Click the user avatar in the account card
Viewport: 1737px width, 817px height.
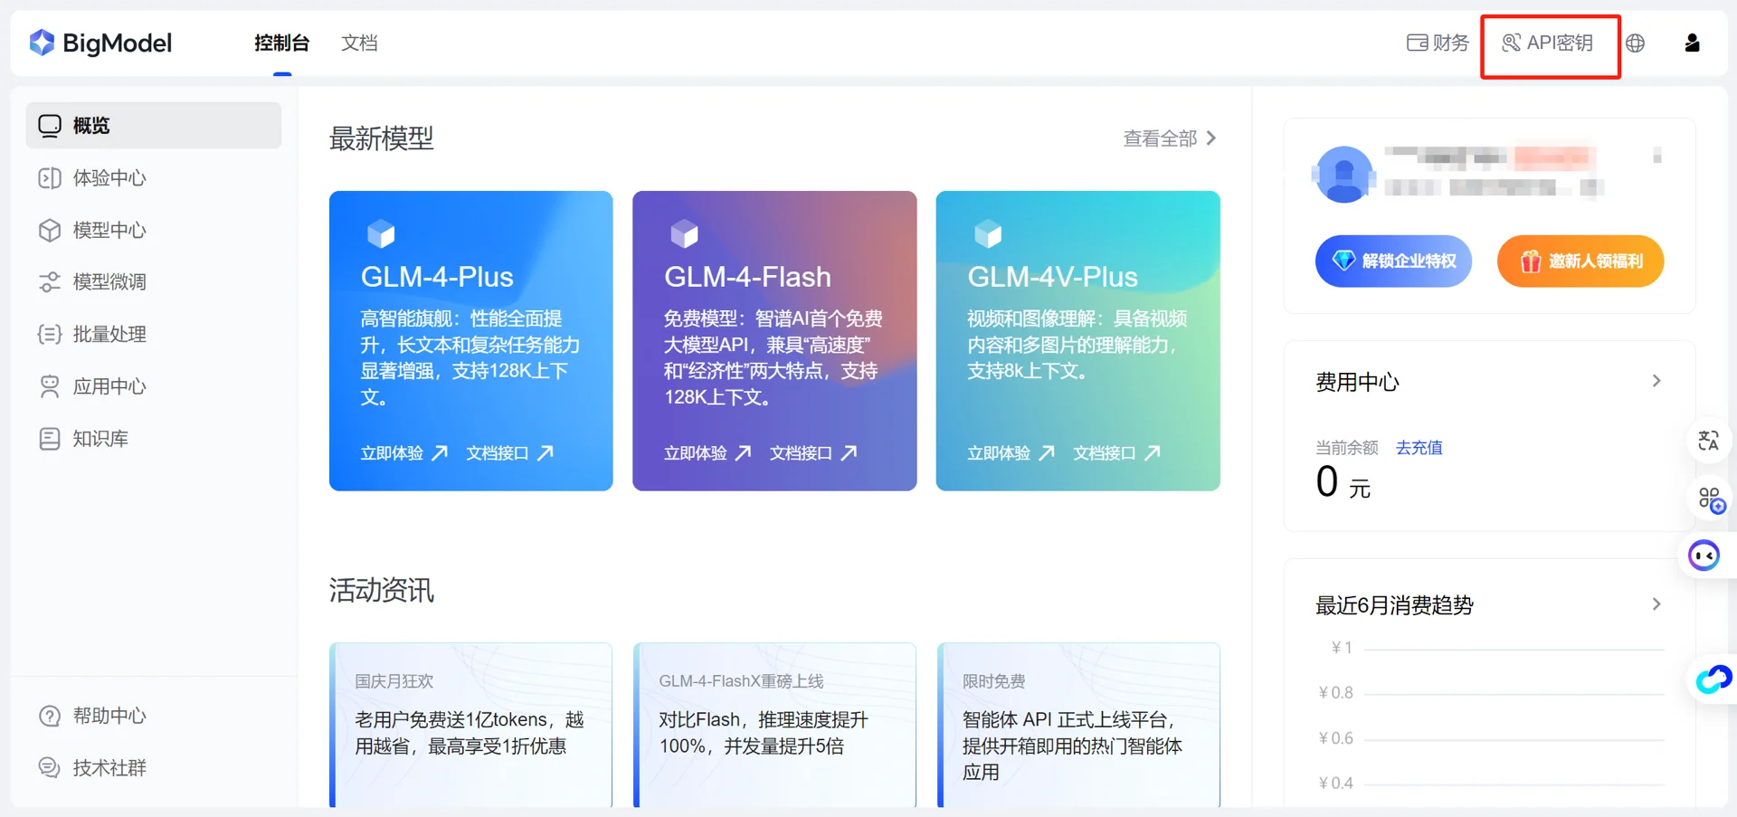(x=1343, y=174)
